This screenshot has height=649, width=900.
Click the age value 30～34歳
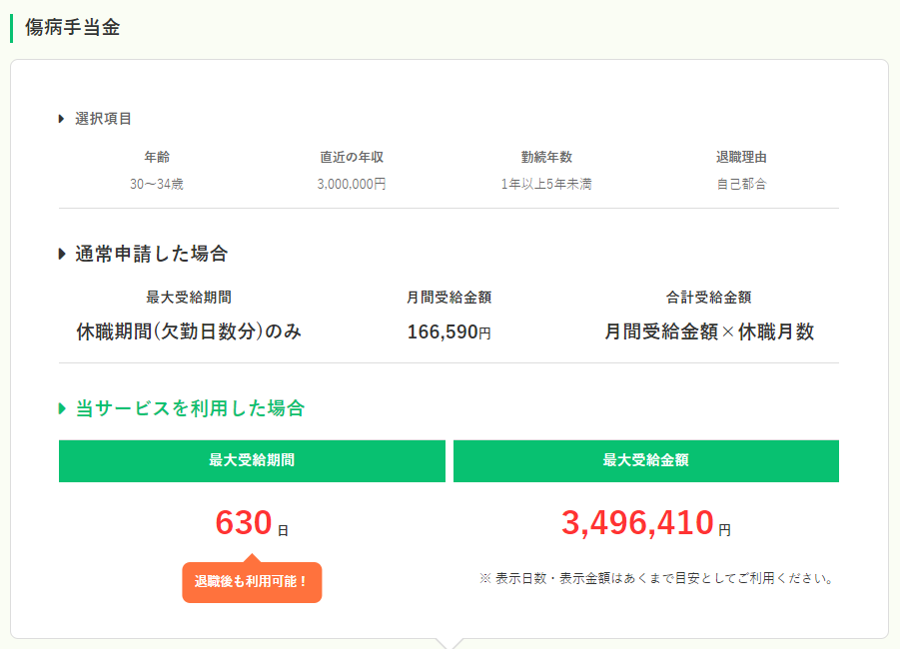(157, 184)
